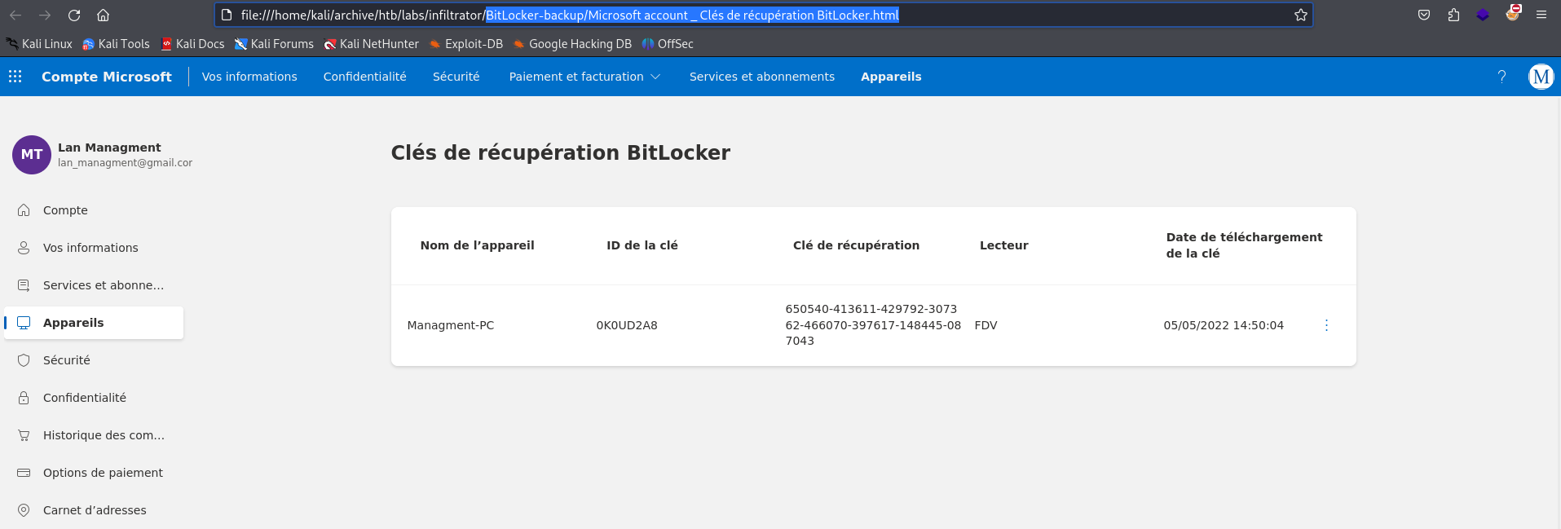The width and height of the screenshot is (1561, 529).
Task: Go to browser home icon
Action: 103,15
